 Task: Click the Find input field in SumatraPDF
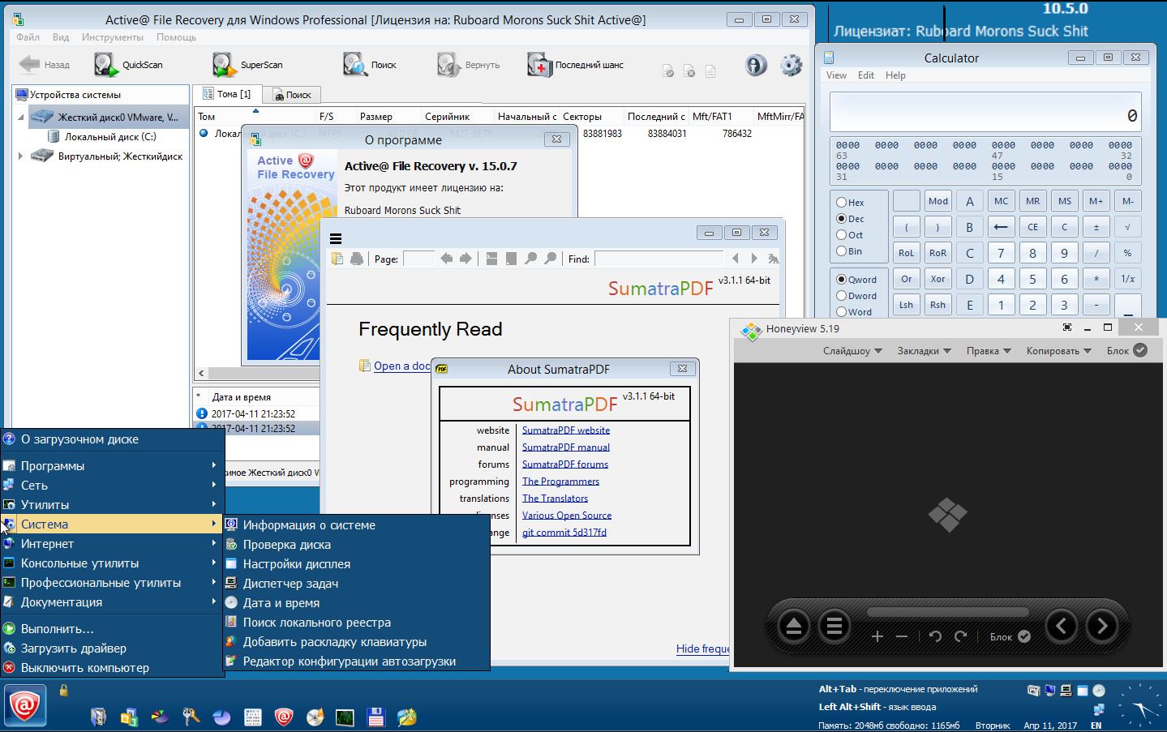point(658,259)
